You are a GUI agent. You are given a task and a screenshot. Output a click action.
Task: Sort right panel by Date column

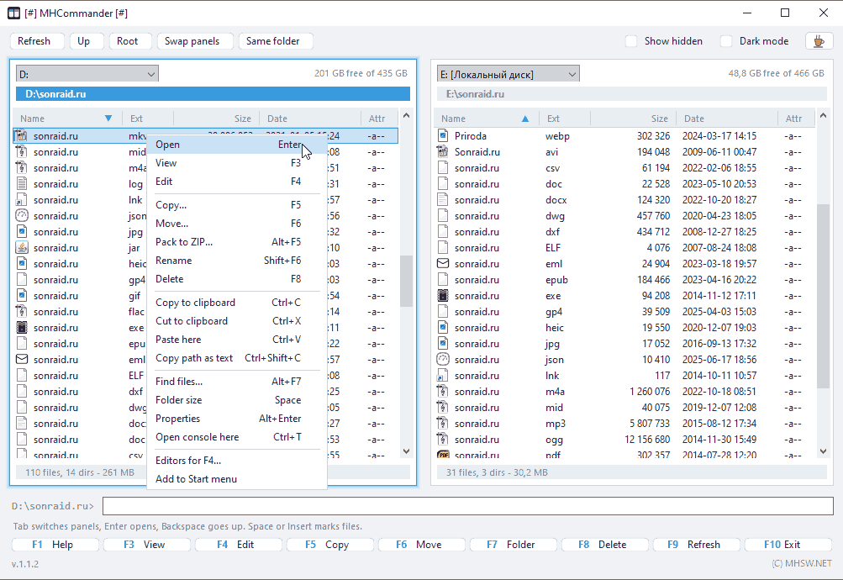pyautogui.click(x=727, y=119)
